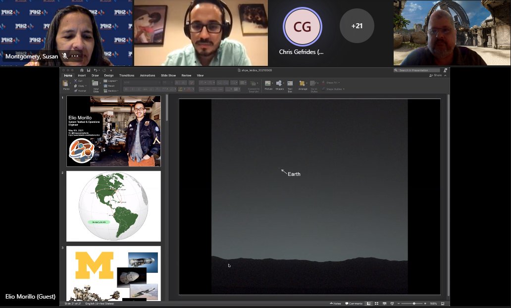Open Customize Quick Access Toolbar arrow

[111, 70]
